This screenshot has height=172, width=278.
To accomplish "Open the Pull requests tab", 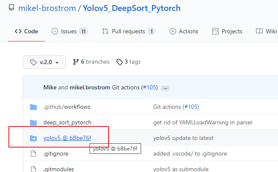I will tap(128, 31).
